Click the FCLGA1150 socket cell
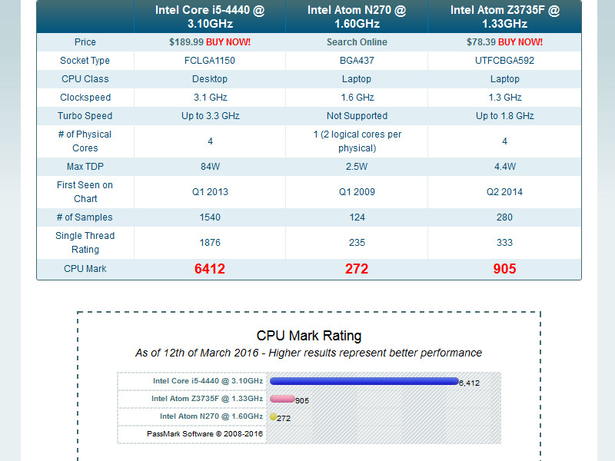The height and width of the screenshot is (461, 615). click(x=210, y=61)
